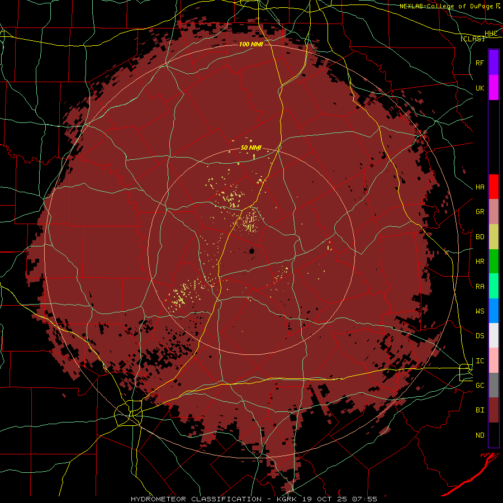
Task: Select the light pink IC legend swatch
Action: [x=493, y=360]
